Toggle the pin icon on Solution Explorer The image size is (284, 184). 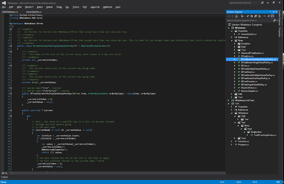coord(274,12)
